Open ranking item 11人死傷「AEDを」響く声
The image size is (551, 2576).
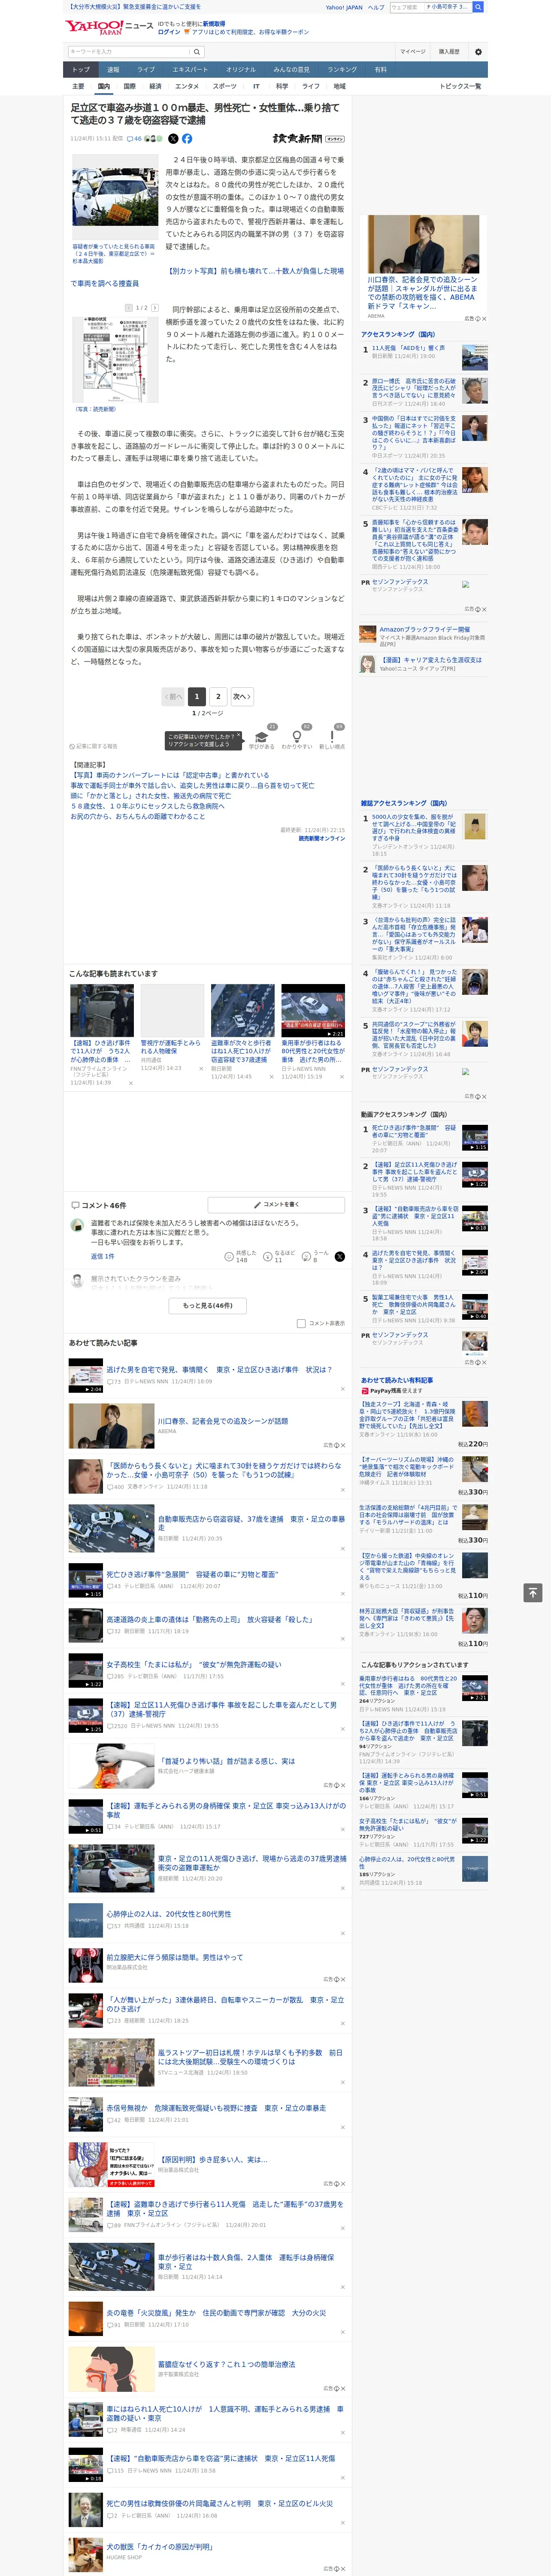point(409,348)
